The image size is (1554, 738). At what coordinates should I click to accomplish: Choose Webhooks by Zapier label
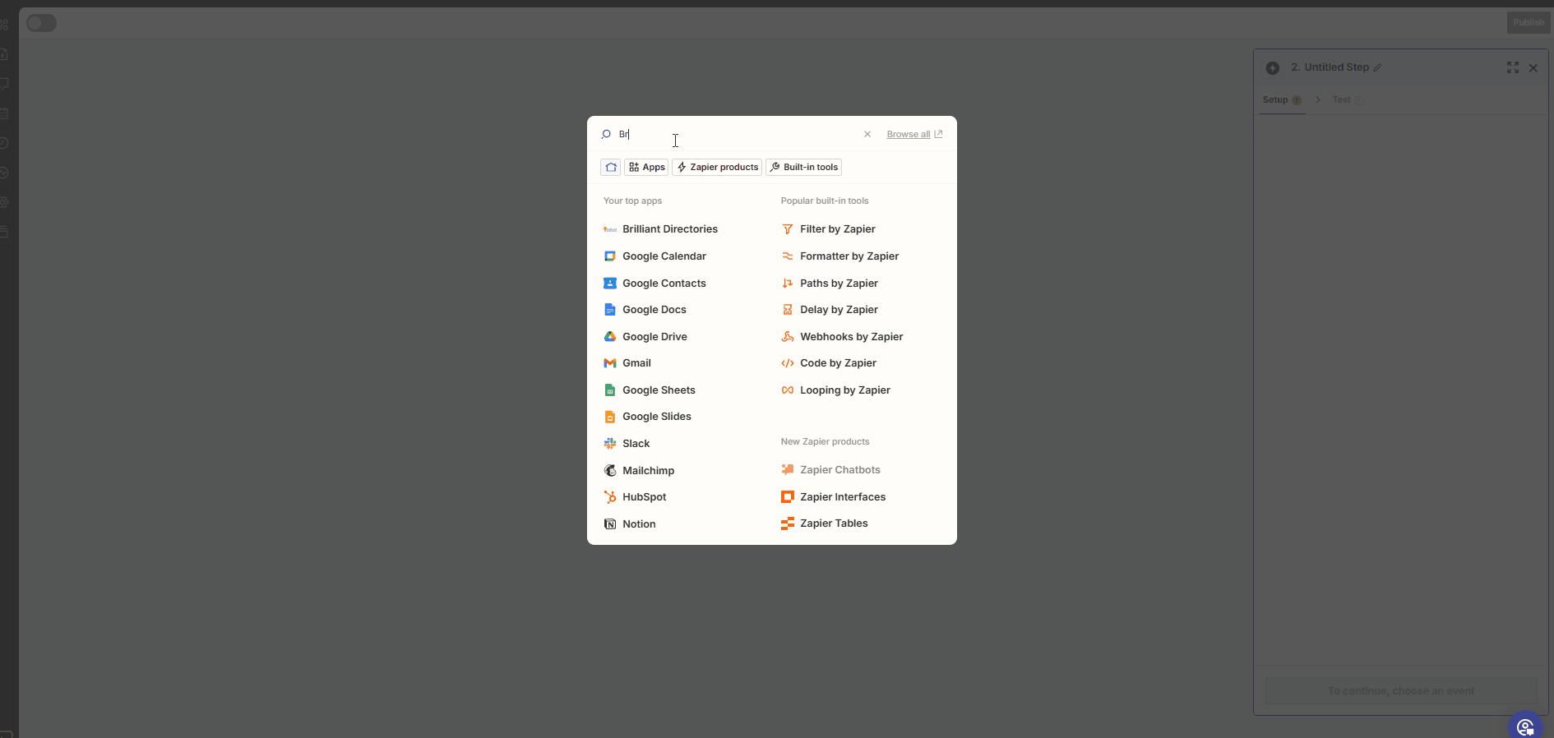coord(852,337)
